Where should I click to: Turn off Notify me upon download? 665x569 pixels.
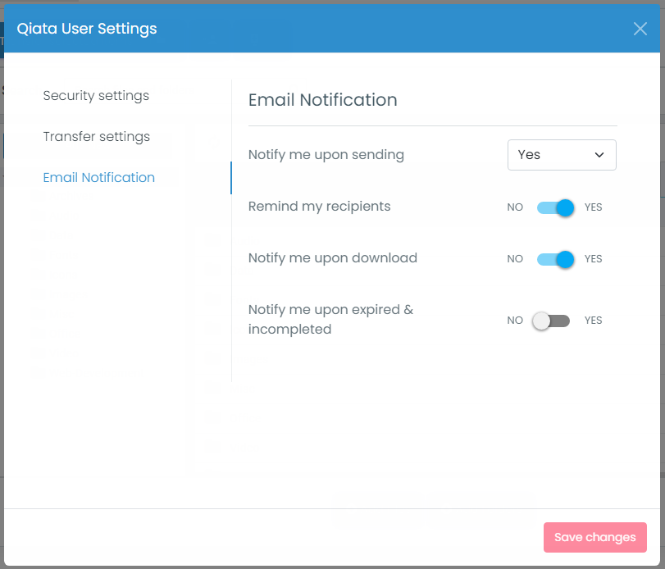555,259
